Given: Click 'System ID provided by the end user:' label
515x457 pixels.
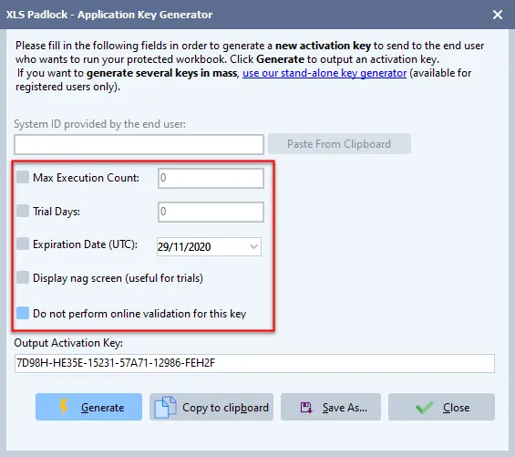Looking at the screenshot, I should [x=100, y=124].
